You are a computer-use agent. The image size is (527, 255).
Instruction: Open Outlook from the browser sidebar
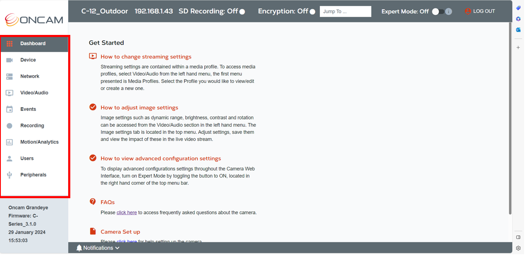point(518,30)
